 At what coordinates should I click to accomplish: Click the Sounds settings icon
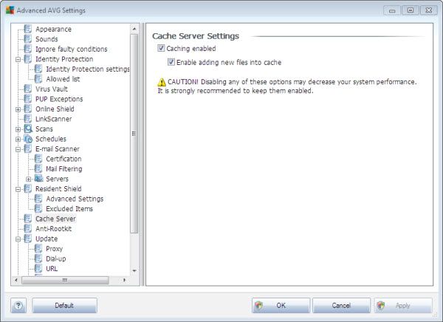(x=28, y=39)
